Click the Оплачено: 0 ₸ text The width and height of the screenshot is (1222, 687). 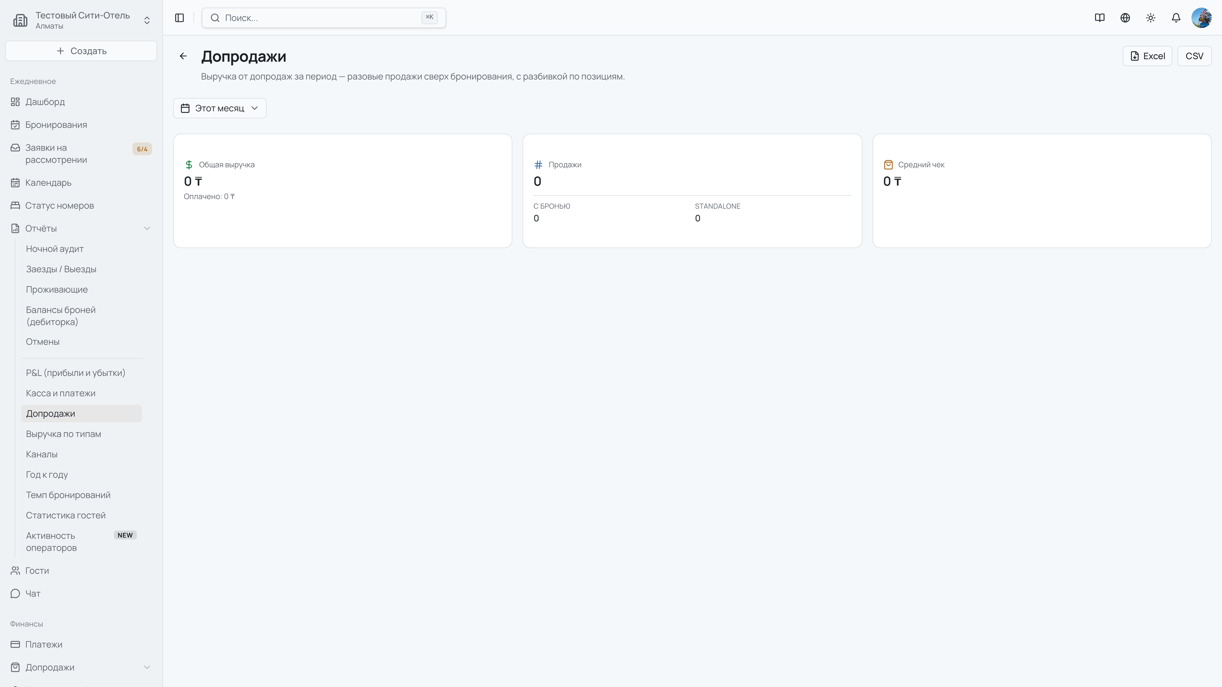point(209,197)
